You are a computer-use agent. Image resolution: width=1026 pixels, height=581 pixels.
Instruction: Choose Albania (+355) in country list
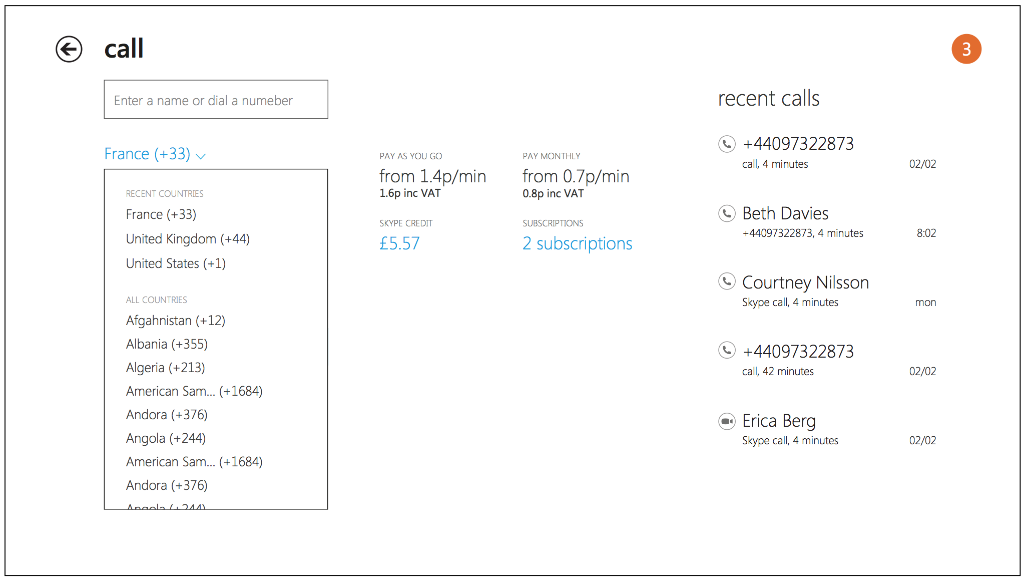(167, 344)
